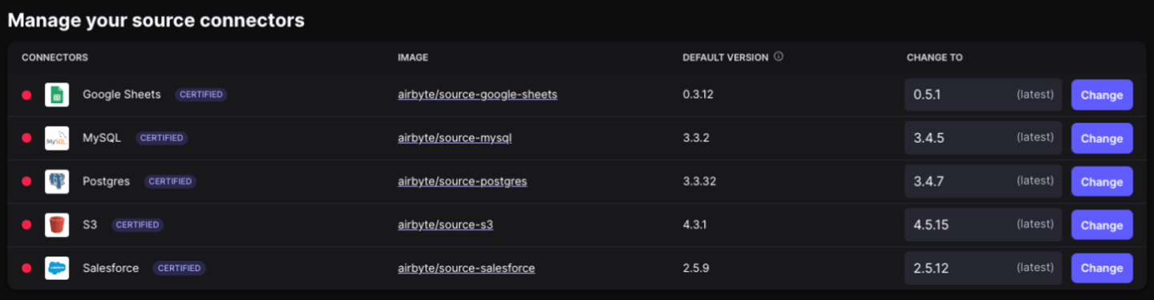Viewport: 1154px width, 300px height.
Task: Click the S3 bucket icon
Action: tap(57, 225)
